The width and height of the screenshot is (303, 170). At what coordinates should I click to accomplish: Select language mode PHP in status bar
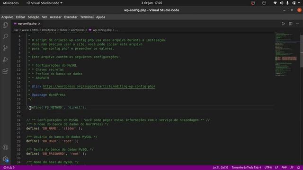coord(284,168)
